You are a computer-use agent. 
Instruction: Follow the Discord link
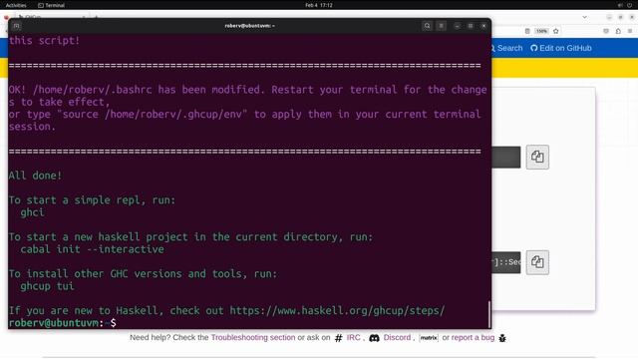[397, 337]
